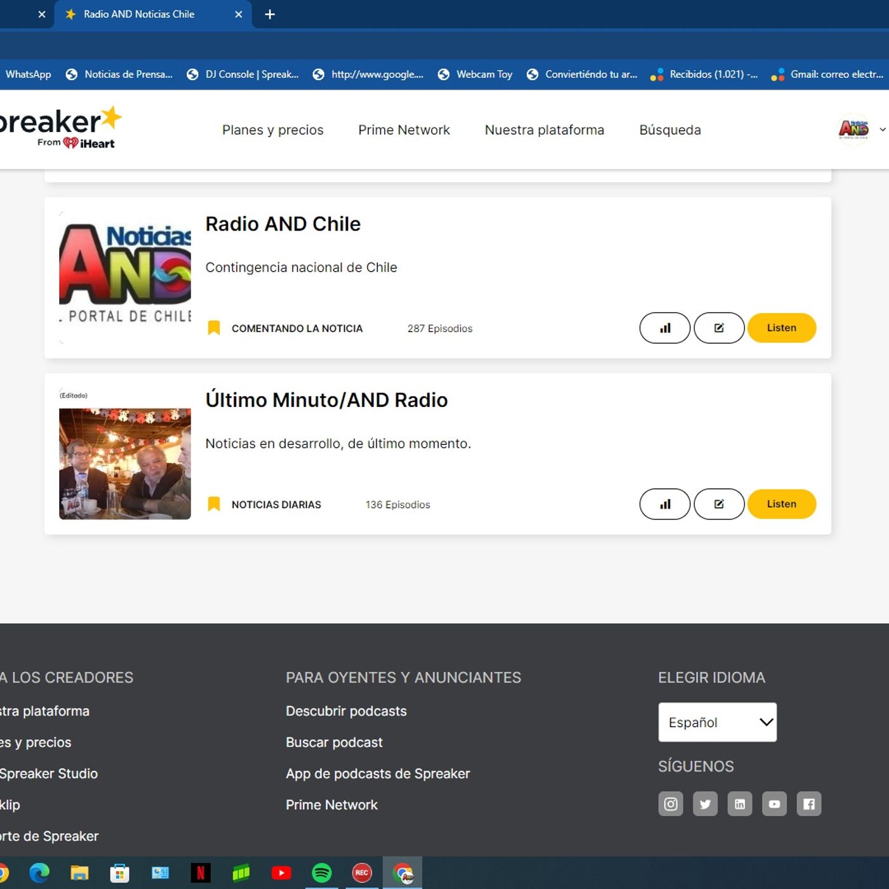Image resolution: width=889 pixels, height=889 pixels.
Task: Open Spotify from the taskbar
Action: tap(322, 873)
